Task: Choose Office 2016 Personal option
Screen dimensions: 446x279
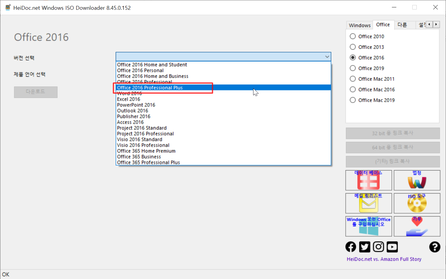Action: [224, 70]
